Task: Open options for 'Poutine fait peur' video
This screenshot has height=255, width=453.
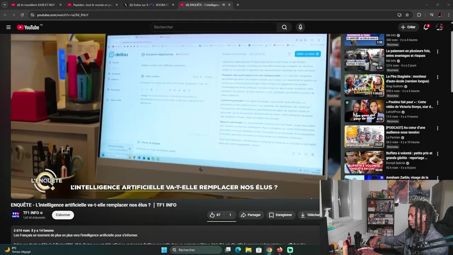Action: pyautogui.click(x=437, y=103)
